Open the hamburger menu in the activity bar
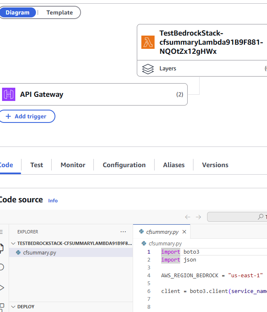Viewport: 267px width, 312px height. [x=1, y=232]
